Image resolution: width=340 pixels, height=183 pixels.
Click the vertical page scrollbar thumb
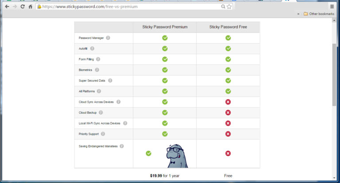tap(334, 75)
